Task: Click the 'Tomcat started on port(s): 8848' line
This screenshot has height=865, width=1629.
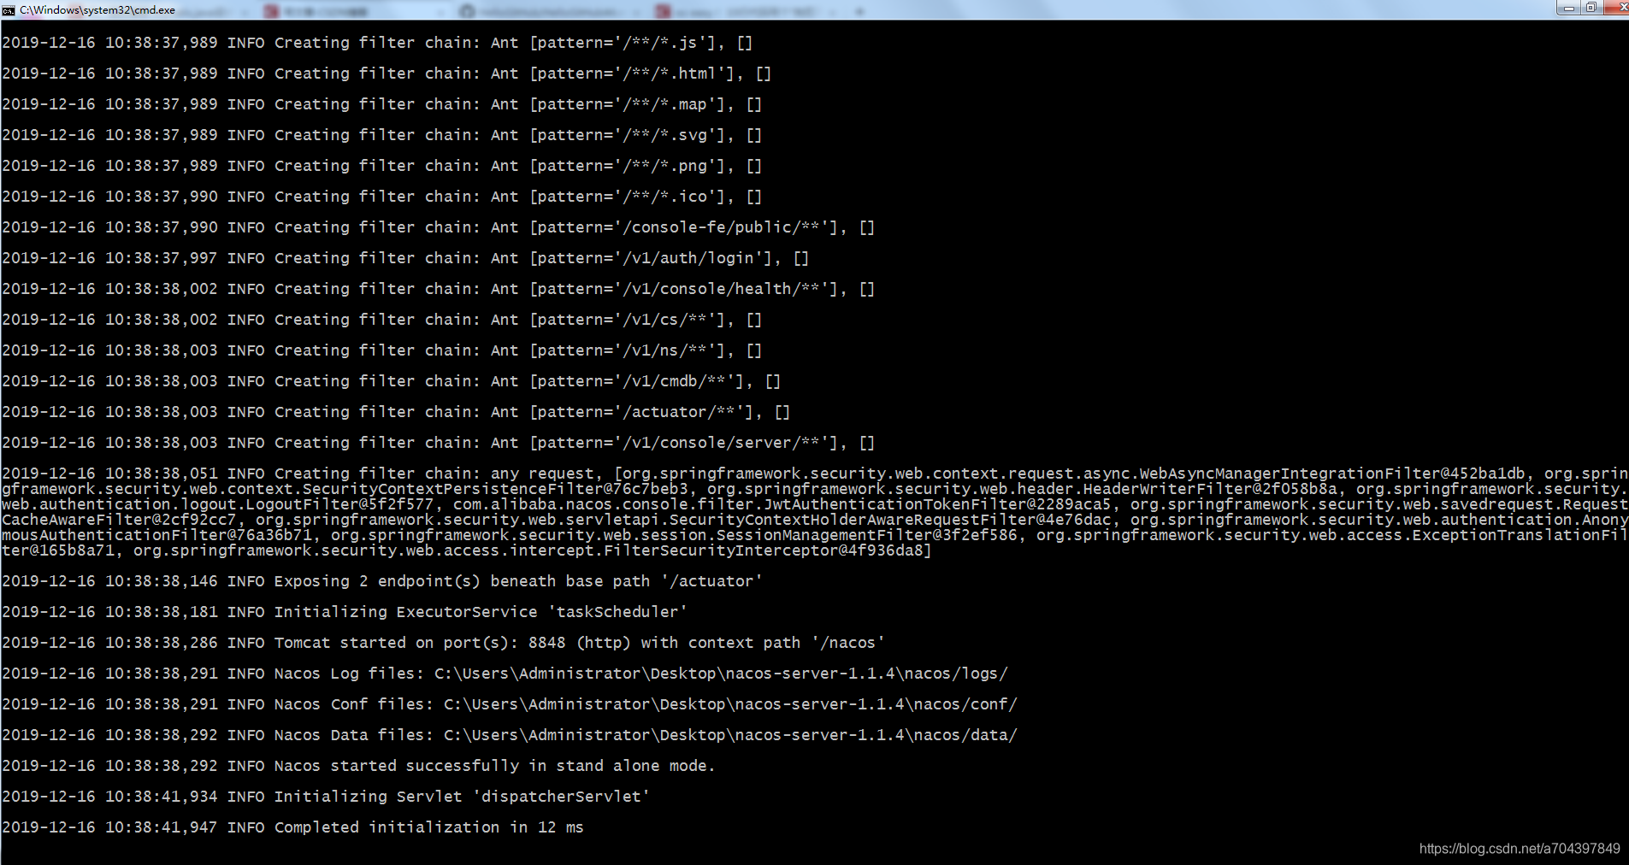Action: click(443, 643)
